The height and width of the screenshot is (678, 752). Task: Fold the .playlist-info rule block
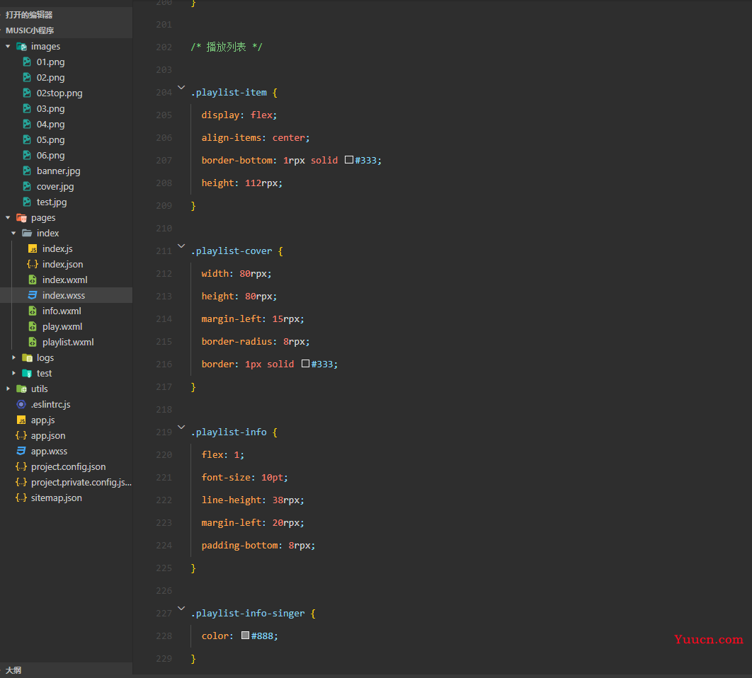pos(181,427)
